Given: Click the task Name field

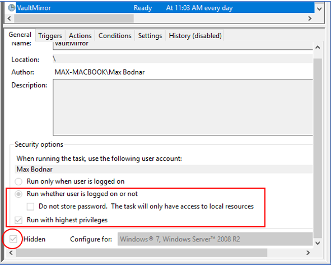Looking at the screenshot, I should coord(183,45).
